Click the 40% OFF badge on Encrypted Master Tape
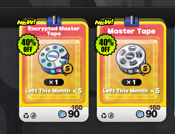This screenshot has height=134, width=175. [x=28, y=45]
